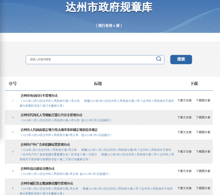Open 达州市民用无人驾驶航空器公共安全管理办法
The height and width of the screenshot is (195, 220).
pyautogui.click(x=52, y=115)
